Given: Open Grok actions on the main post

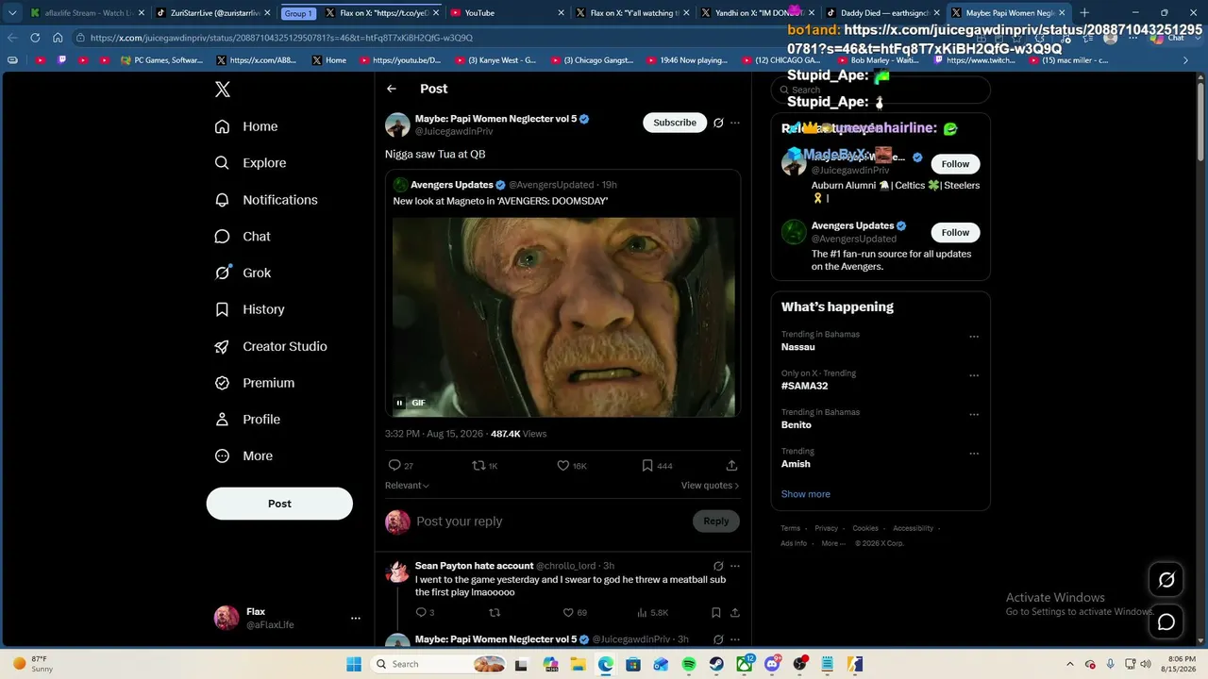Looking at the screenshot, I should (718, 123).
